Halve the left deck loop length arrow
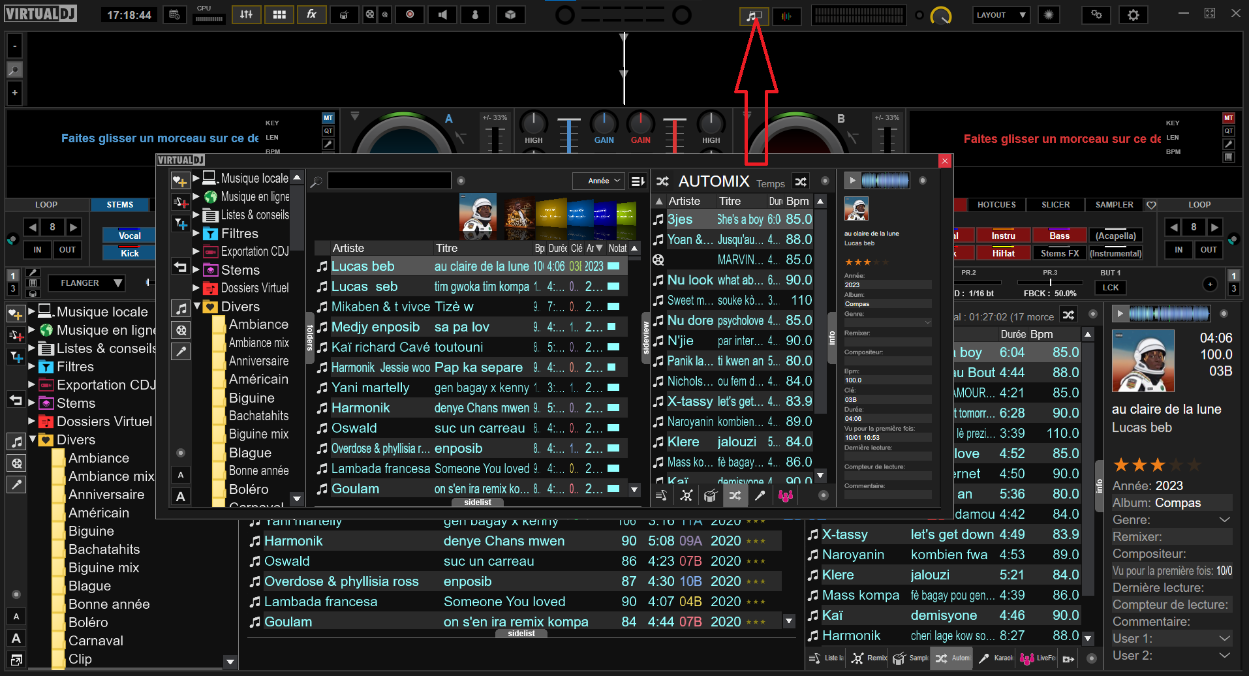 tap(32, 227)
